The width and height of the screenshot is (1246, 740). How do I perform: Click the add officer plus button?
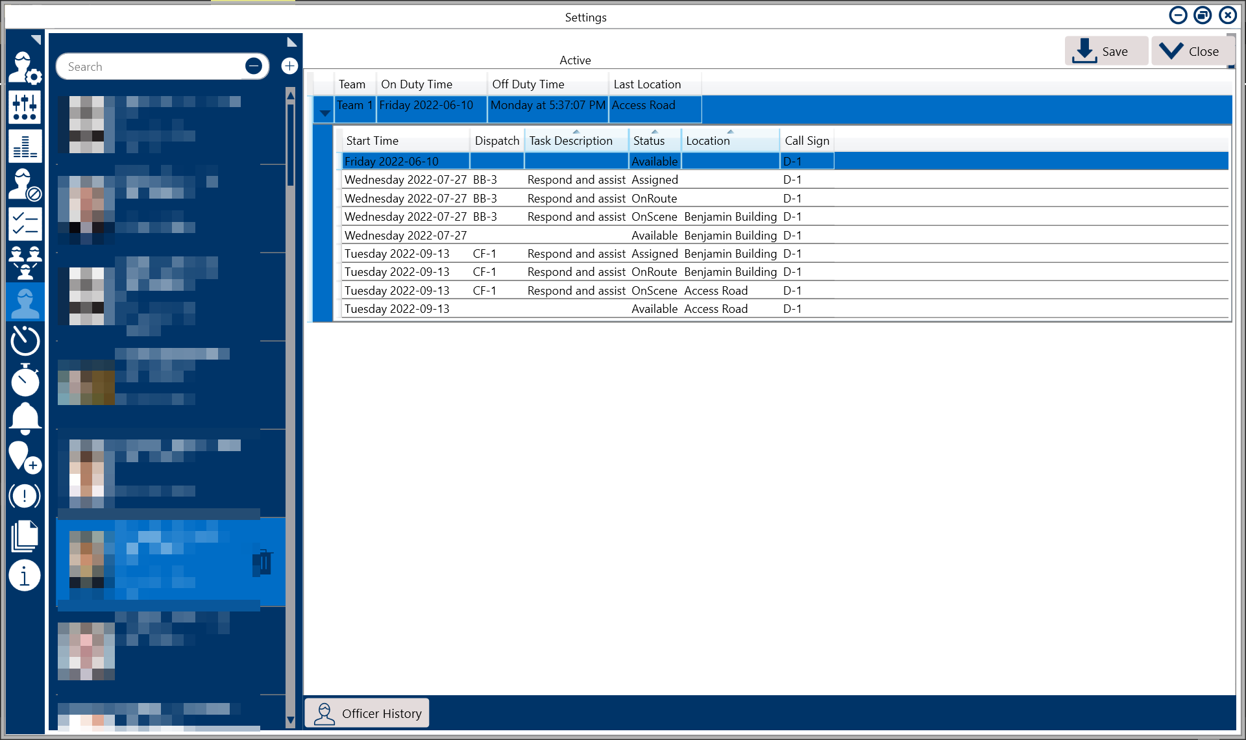(x=289, y=66)
